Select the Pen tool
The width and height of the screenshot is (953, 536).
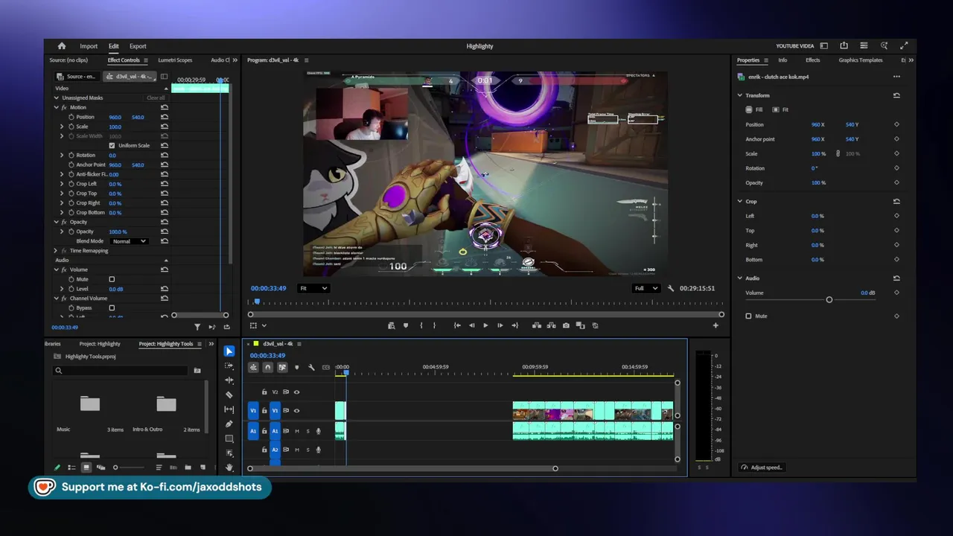tap(229, 424)
